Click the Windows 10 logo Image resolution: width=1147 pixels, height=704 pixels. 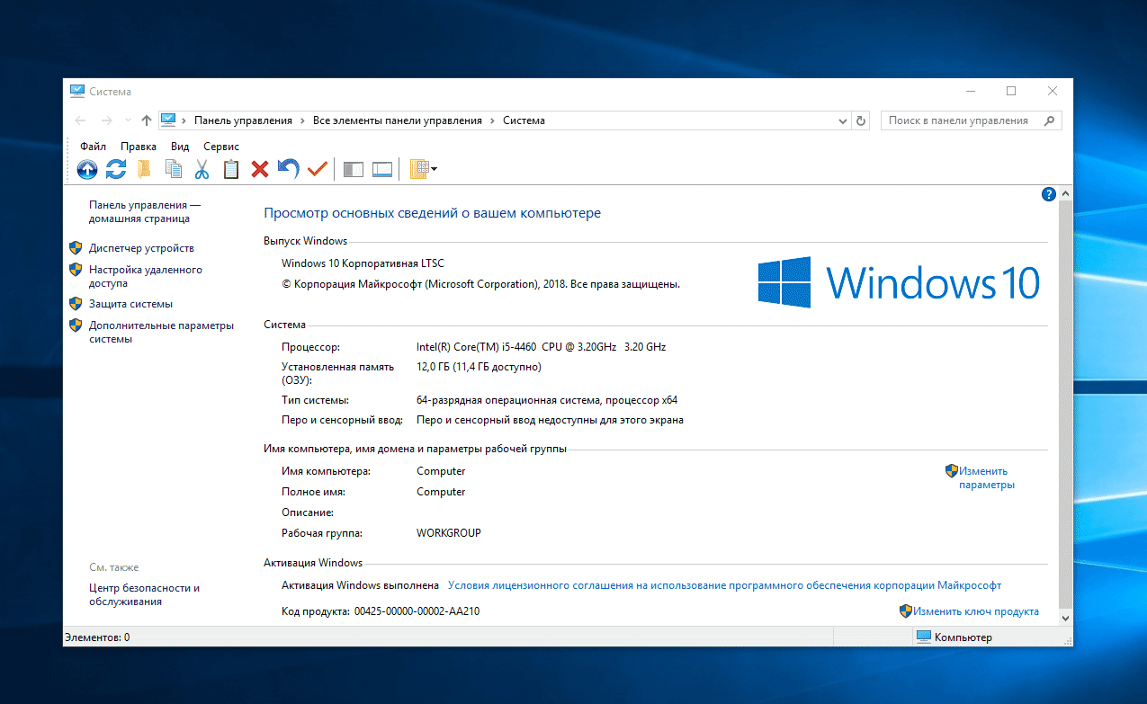[x=899, y=282]
